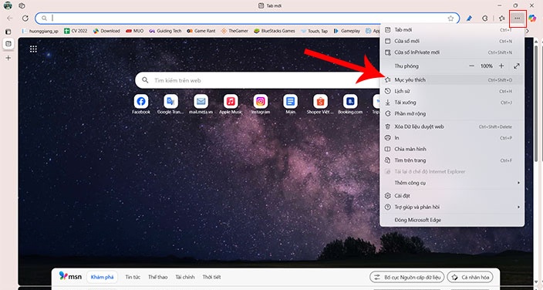Open MUO bookmark

click(135, 31)
